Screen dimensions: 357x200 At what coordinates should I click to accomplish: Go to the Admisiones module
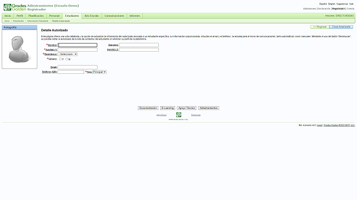pos(310,9)
